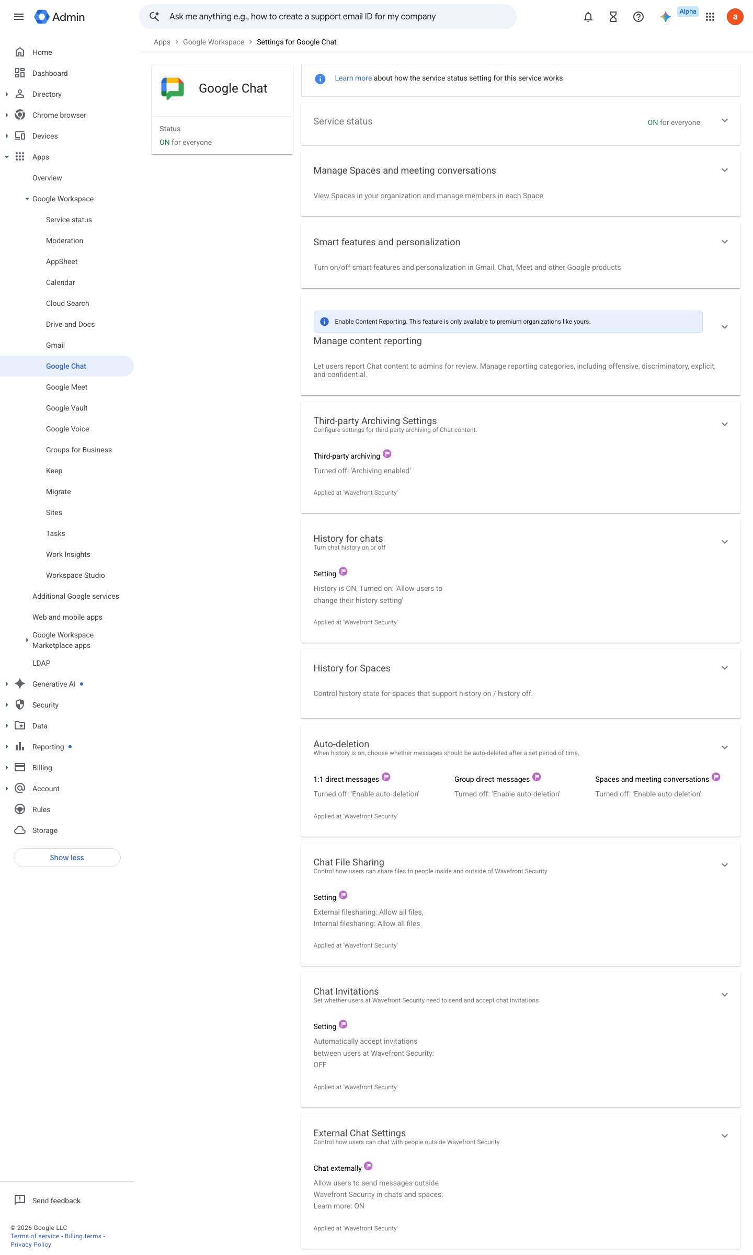Click the Show less button

pos(67,858)
